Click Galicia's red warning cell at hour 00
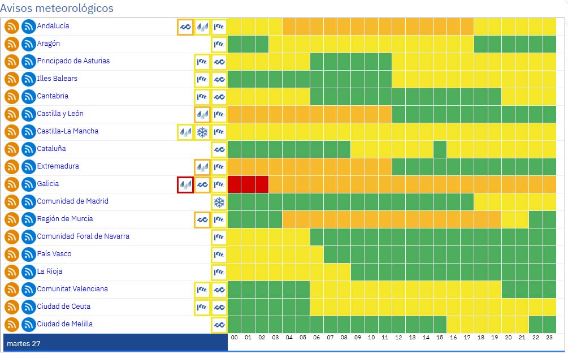 click(x=235, y=184)
